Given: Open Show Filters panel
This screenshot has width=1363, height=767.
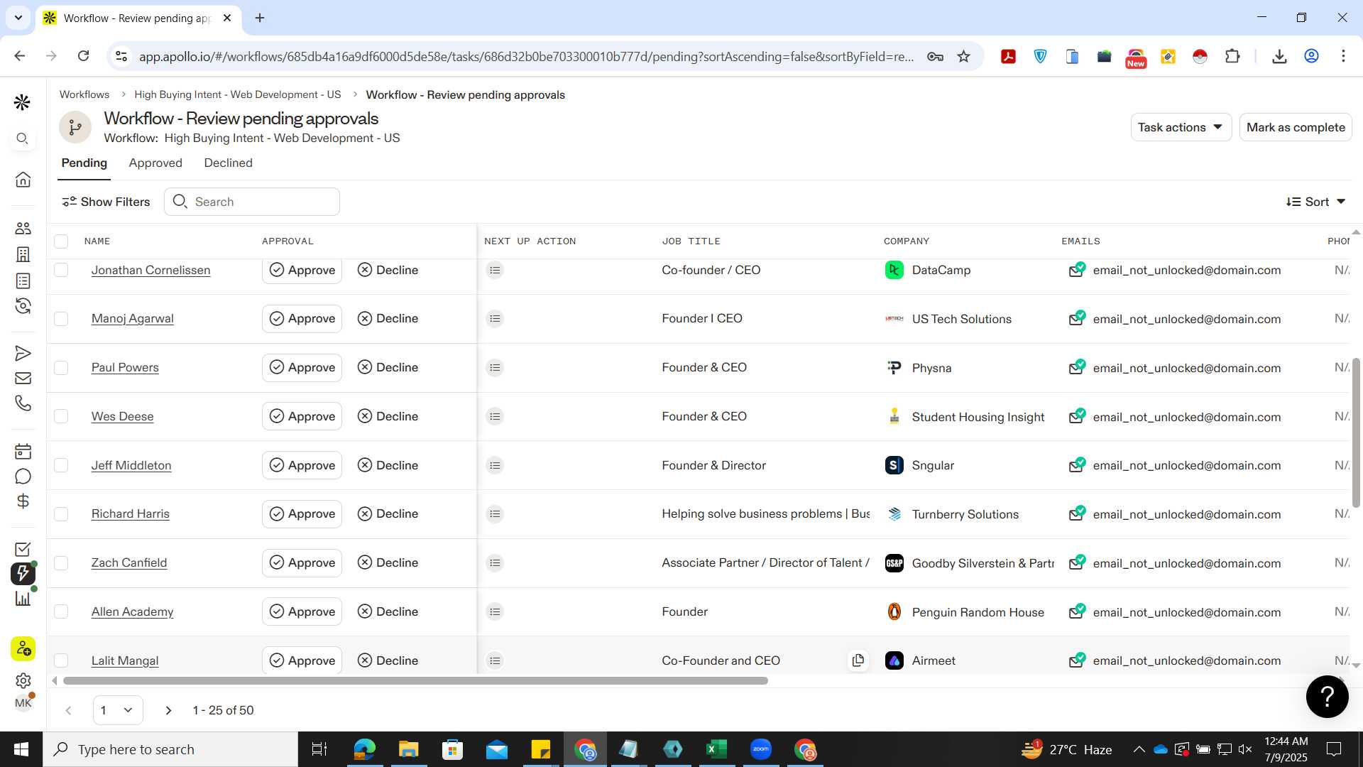Looking at the screenshot, I should (106, 202).
